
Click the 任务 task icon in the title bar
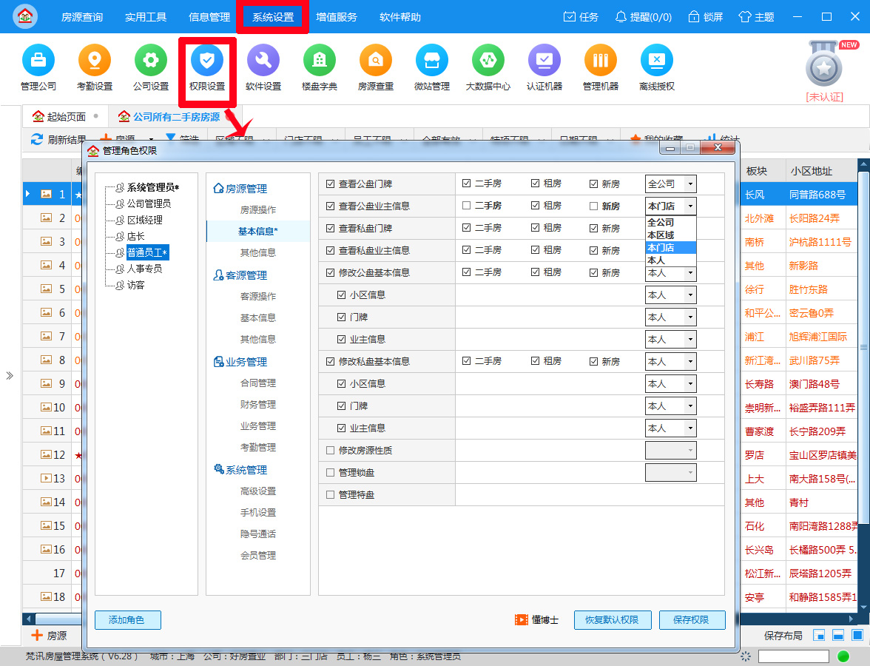[x=570, y=16]
